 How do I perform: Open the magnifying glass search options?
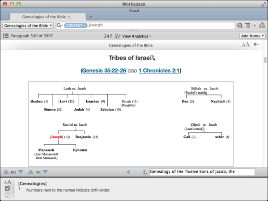tap(60, 26)
